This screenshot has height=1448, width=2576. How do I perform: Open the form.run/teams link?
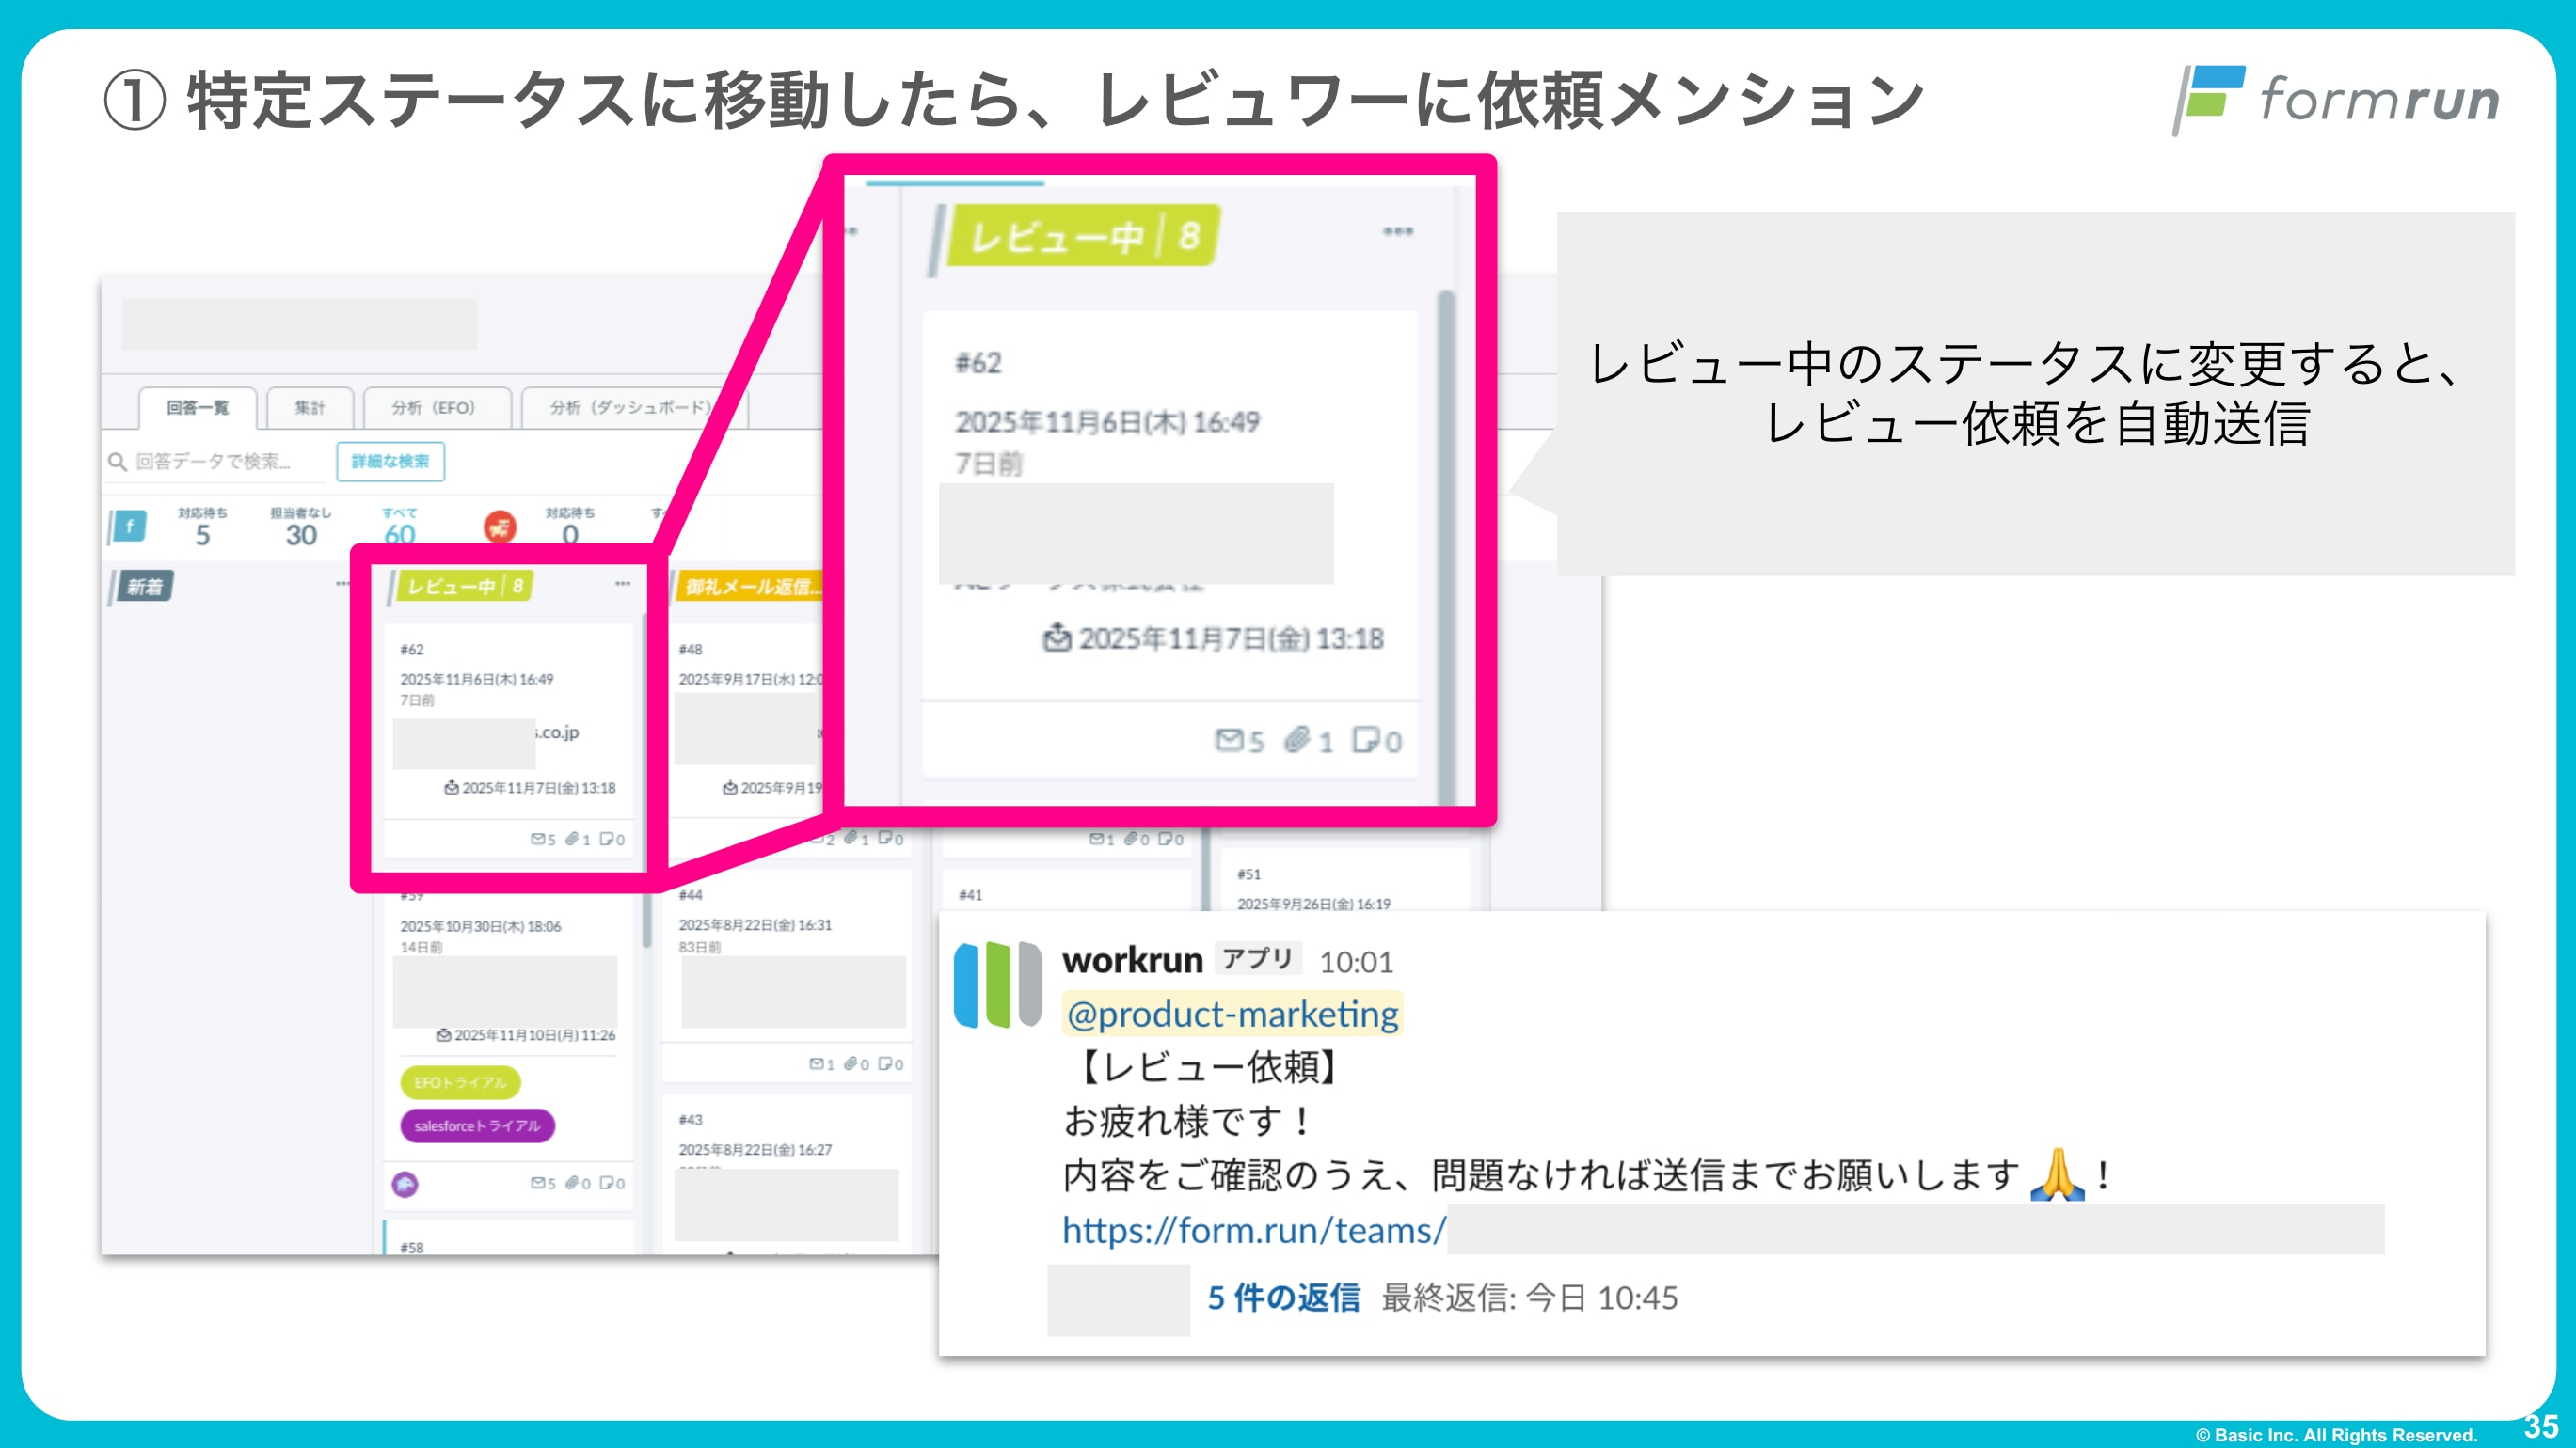coord(1253,1230)
